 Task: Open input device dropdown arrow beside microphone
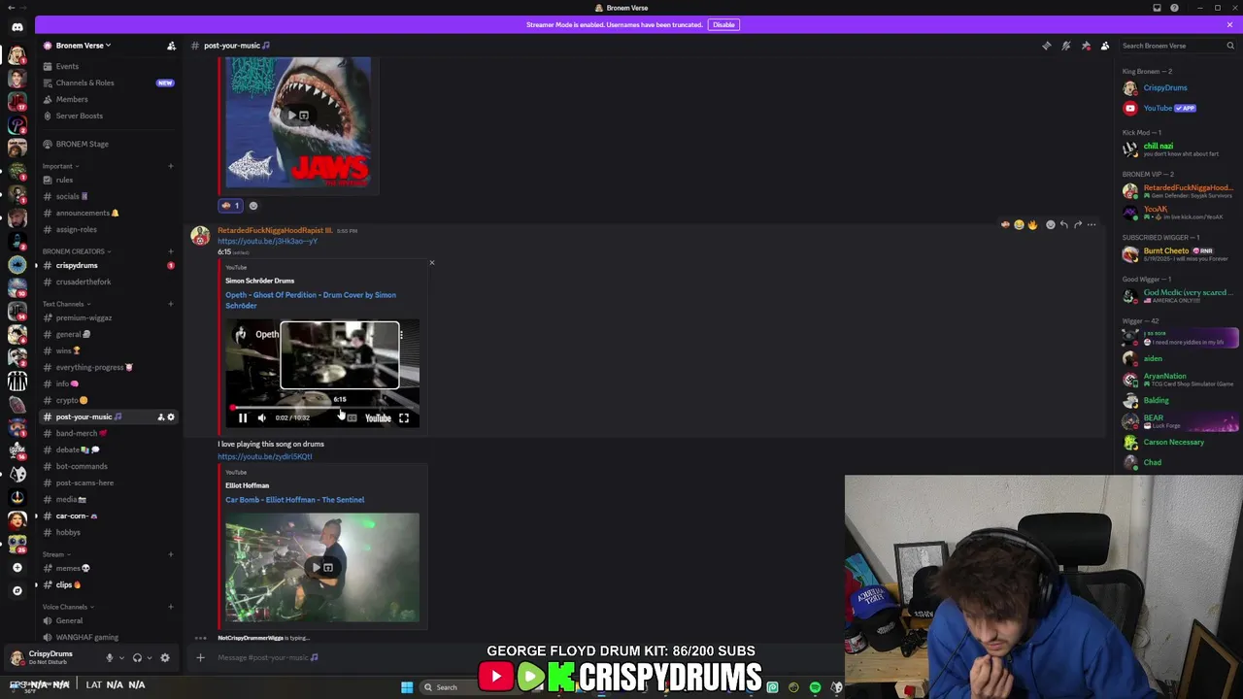pyautogui.click(x=121, y=658)
